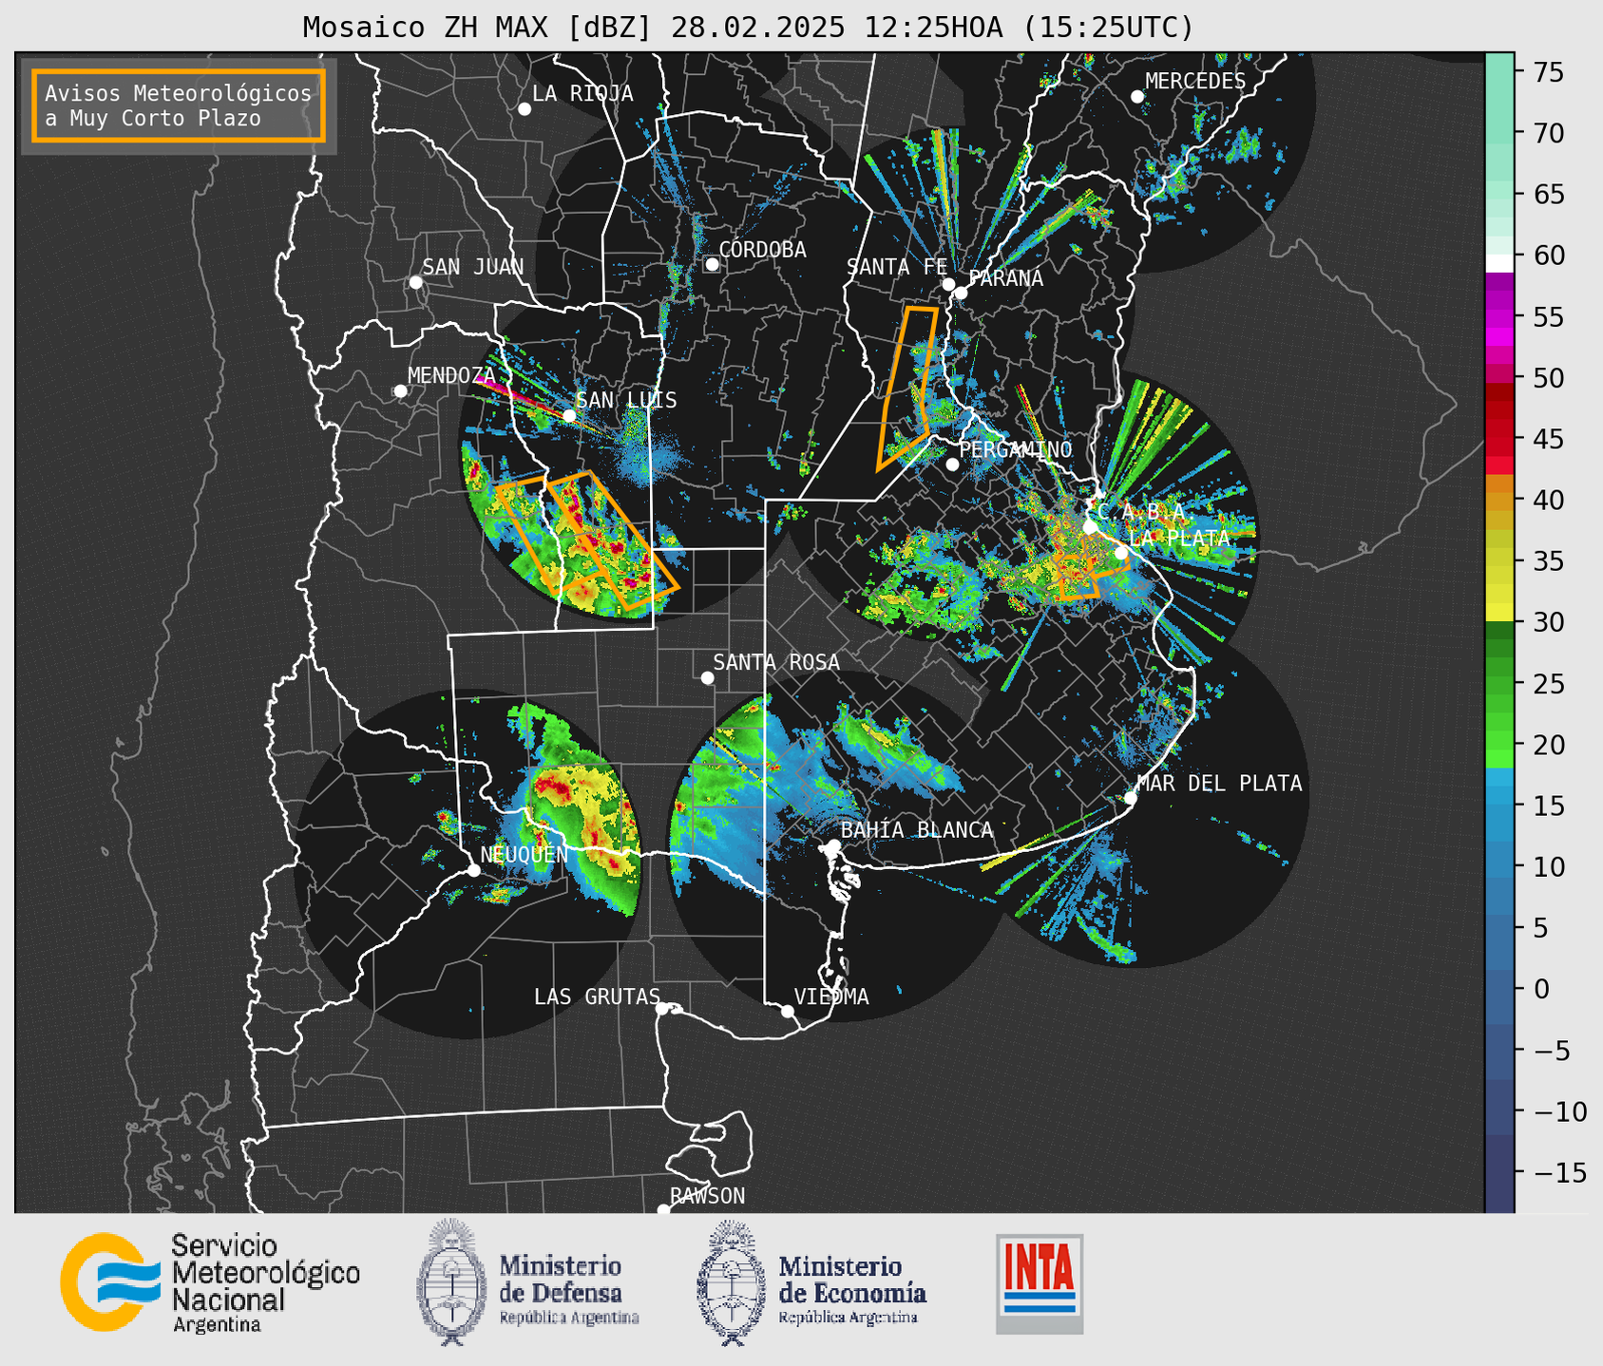
Task: Click the MENDOZA city label
Action: [x=451, y=375]
